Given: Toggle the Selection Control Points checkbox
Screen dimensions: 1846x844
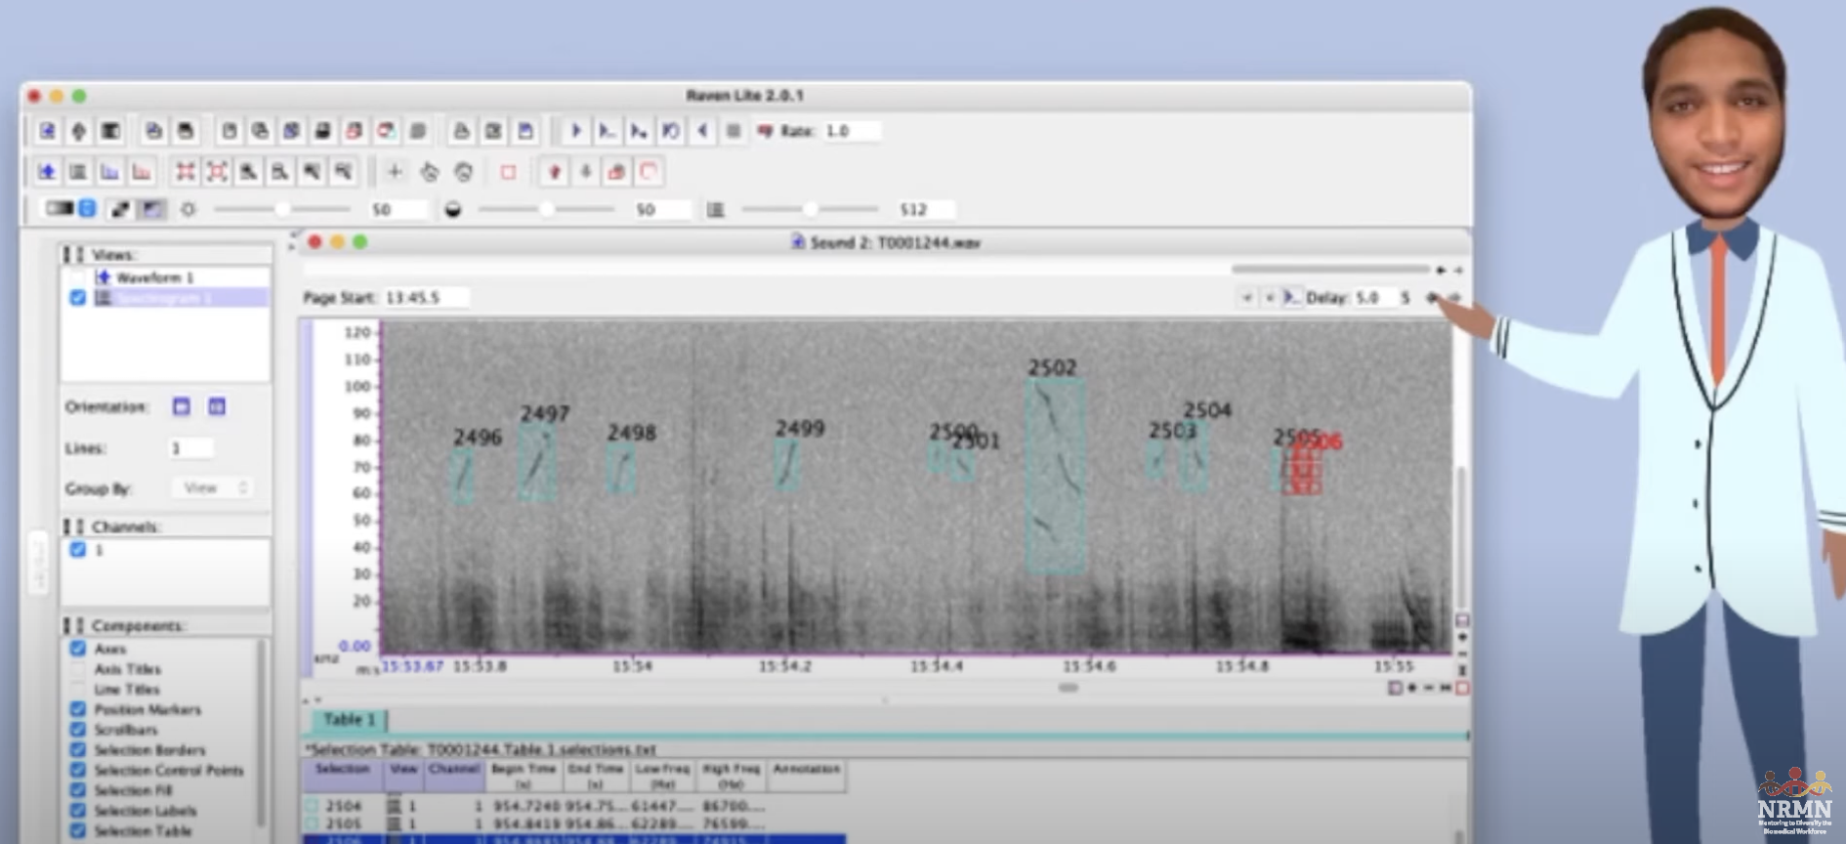Looking at the screenshot, I should pos(78,770).
